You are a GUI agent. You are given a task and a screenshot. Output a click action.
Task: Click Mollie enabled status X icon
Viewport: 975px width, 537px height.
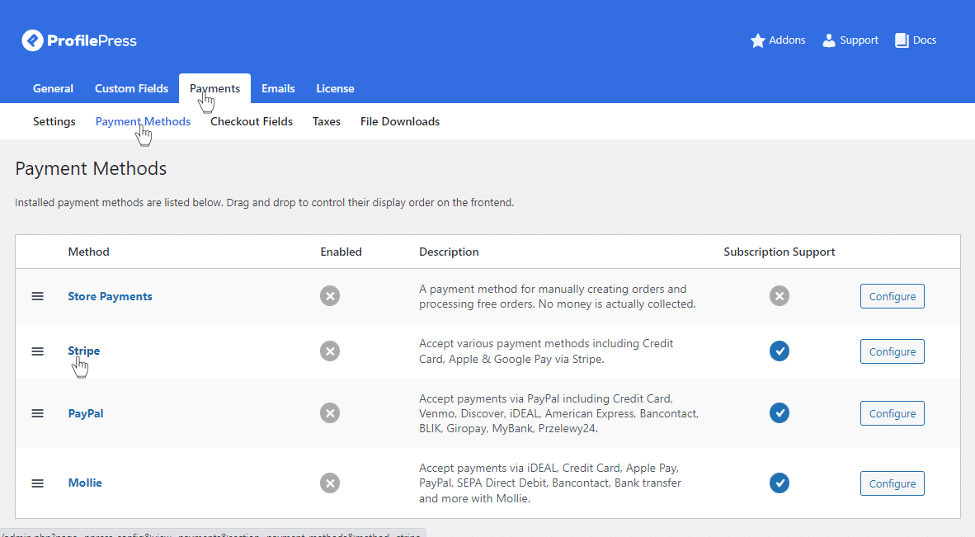coord(330,483)
